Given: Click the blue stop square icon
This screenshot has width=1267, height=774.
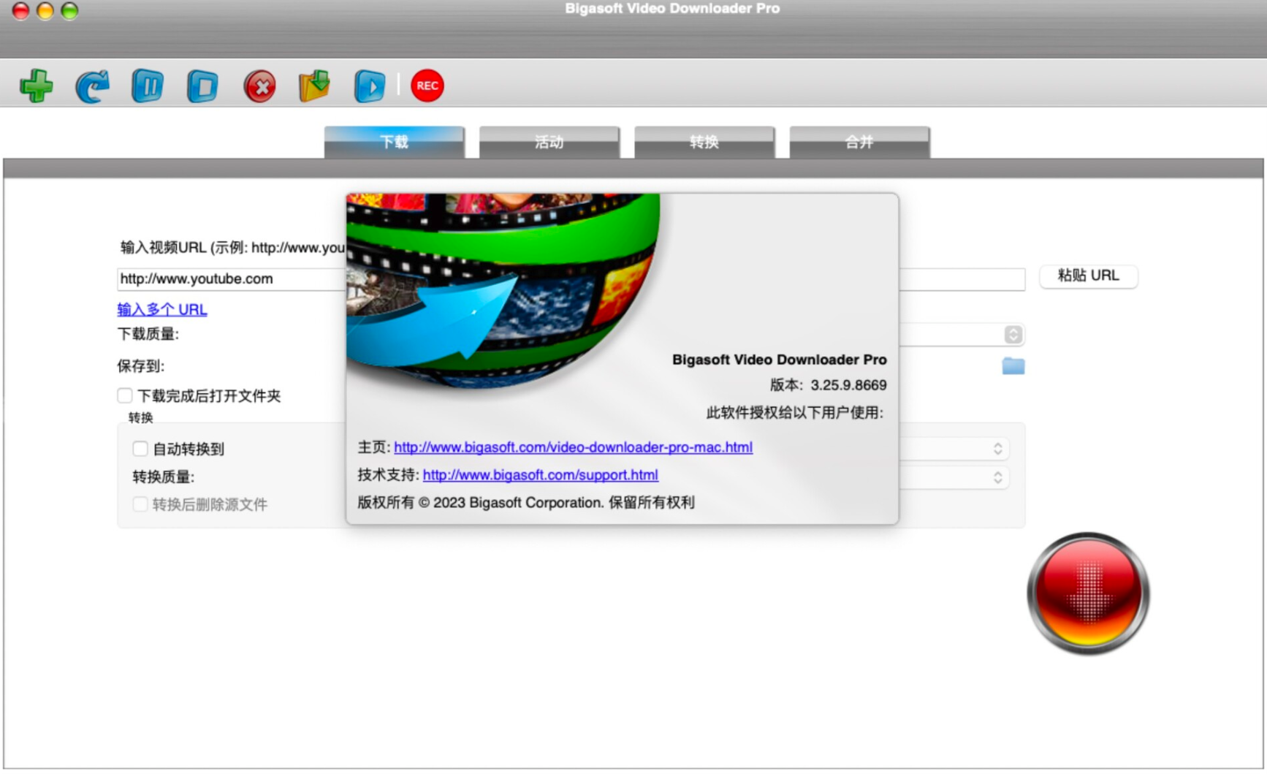Looking at the screenshot, I should coord(202,86).
